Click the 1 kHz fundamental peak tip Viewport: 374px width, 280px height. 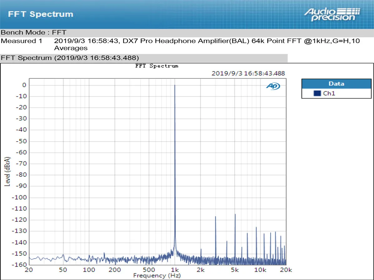pyautogui.click(x=175, y=85)
